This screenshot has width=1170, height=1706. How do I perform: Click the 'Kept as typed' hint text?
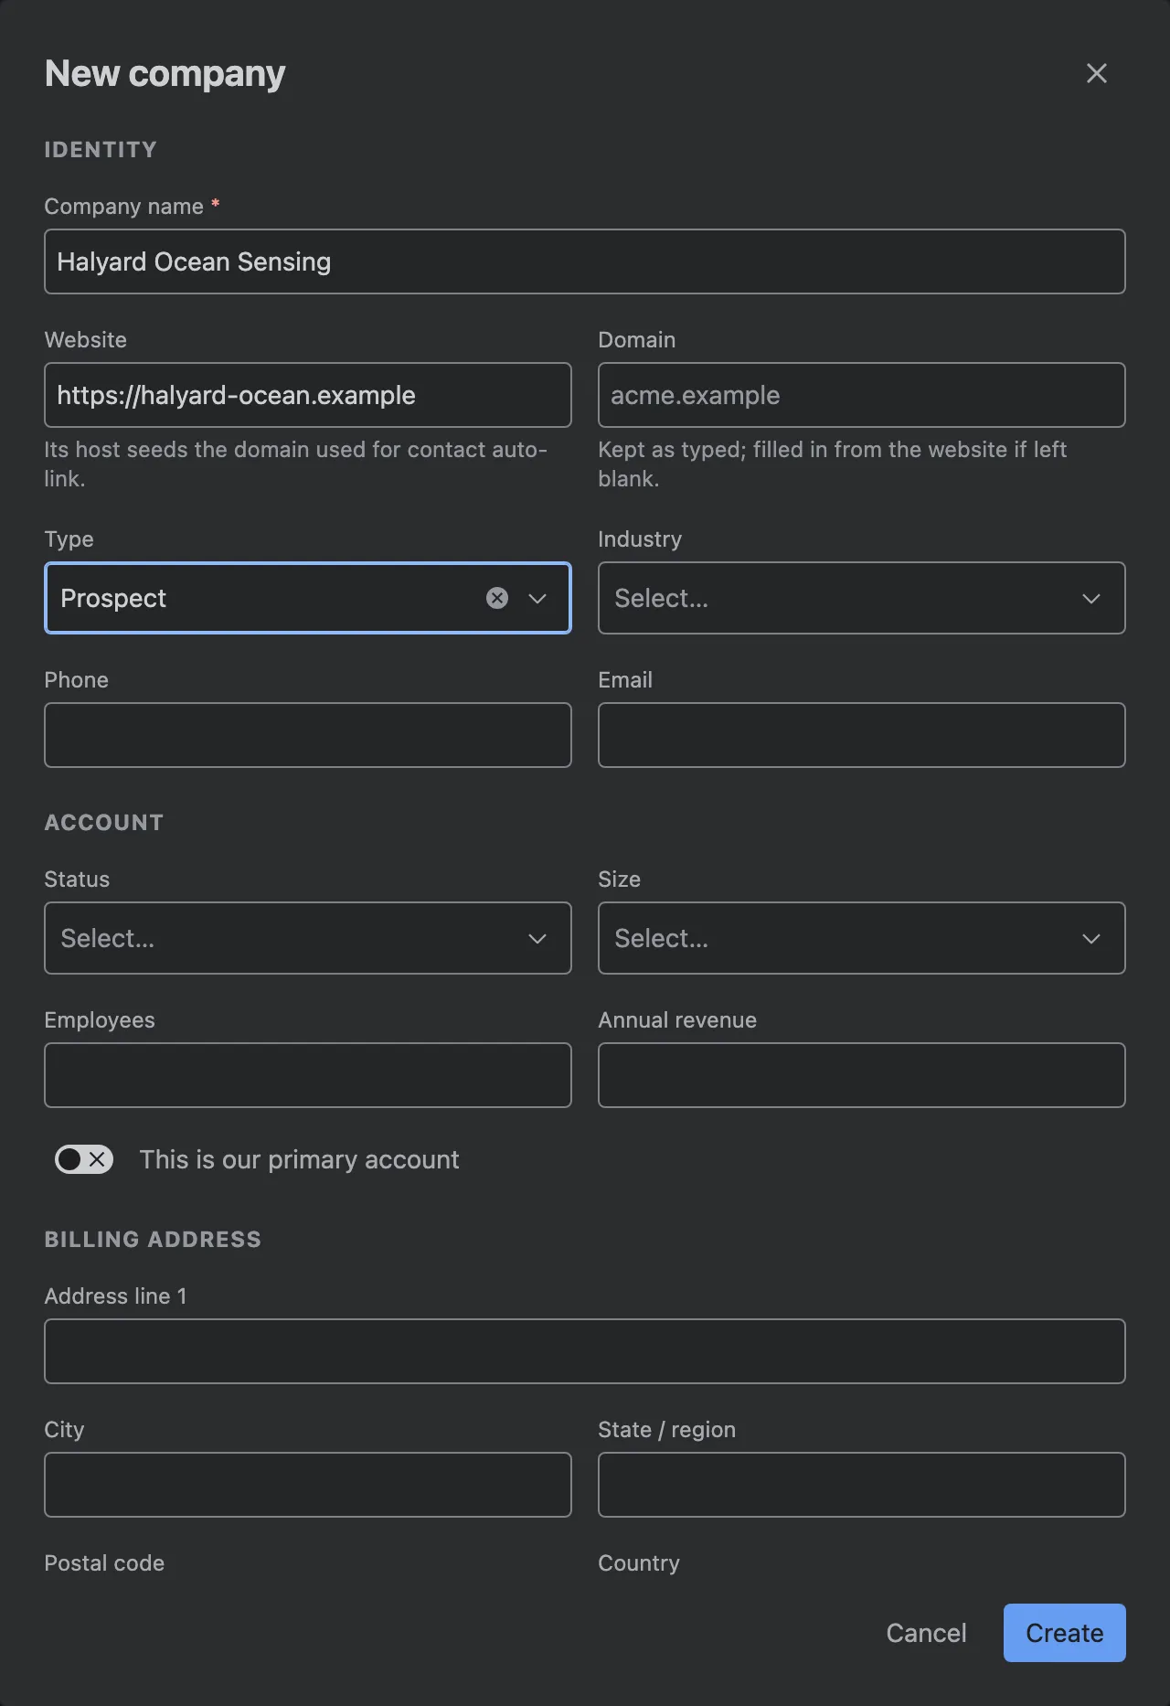pyautogui.click(x=832, y=464)
